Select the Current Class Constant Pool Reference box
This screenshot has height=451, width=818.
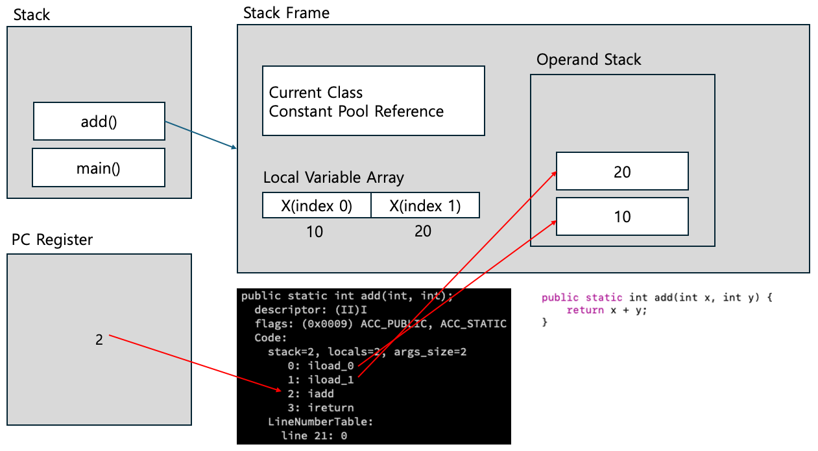point(374,100)
